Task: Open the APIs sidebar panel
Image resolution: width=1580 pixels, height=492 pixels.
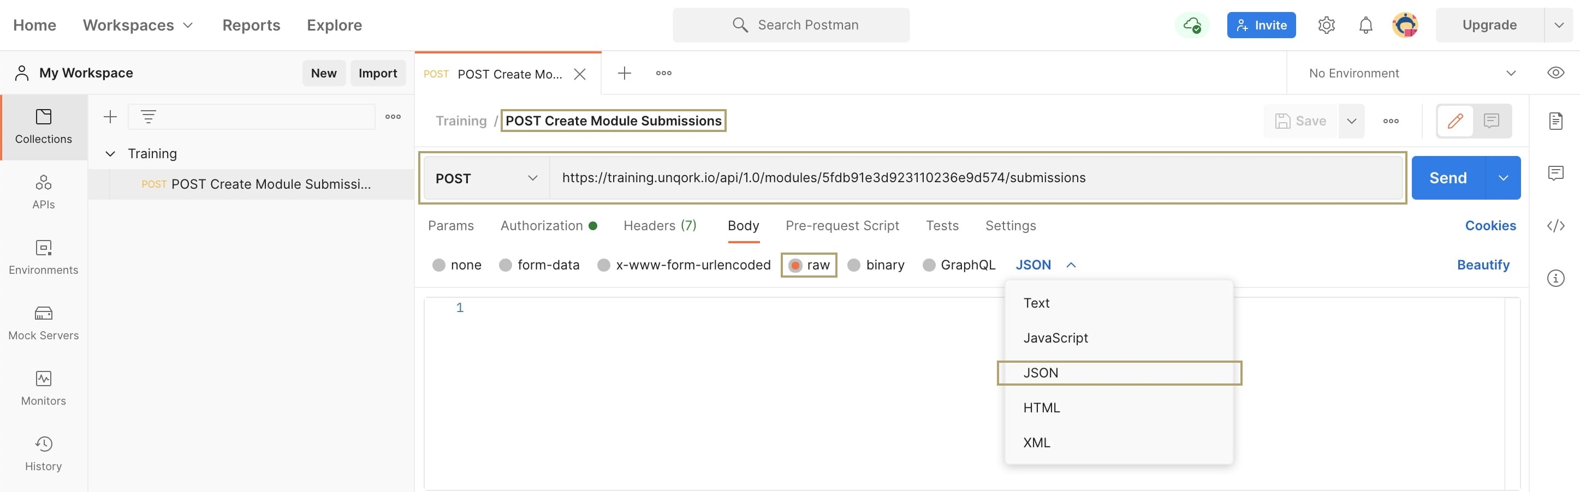Action: pos(44,192)
